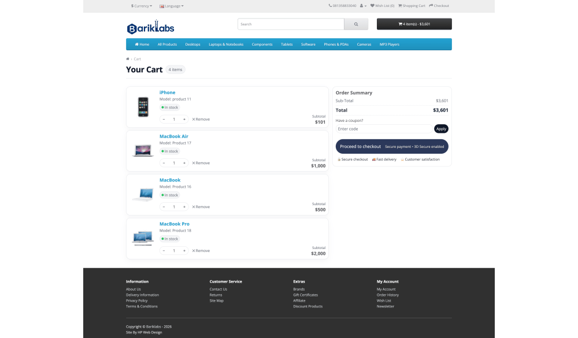Click the home breadcrumb icon
The width and height of the screenshot is (578, 338).
(x=128, y=59)
